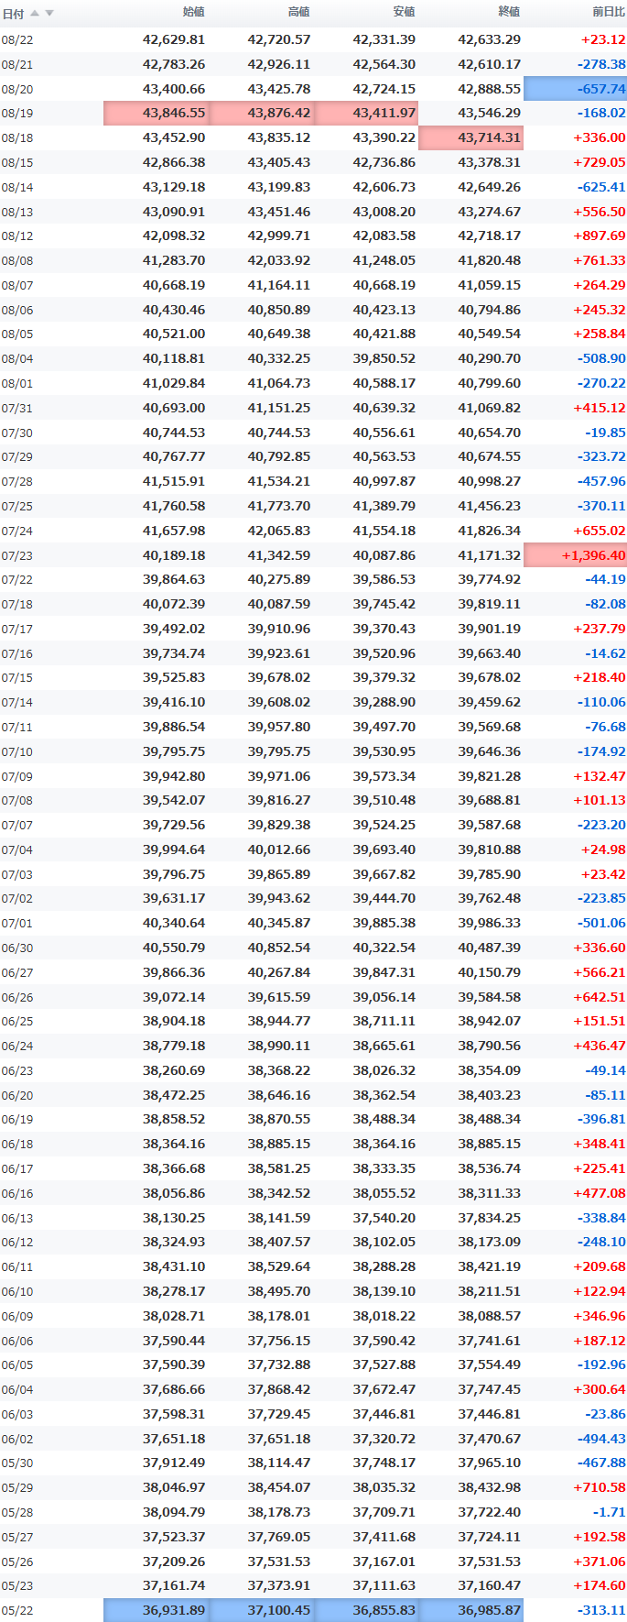Image resolution: width=627 pixels, height=1622 pixels.
Task: Click the 始値 column header
Action: coord(193,12)
